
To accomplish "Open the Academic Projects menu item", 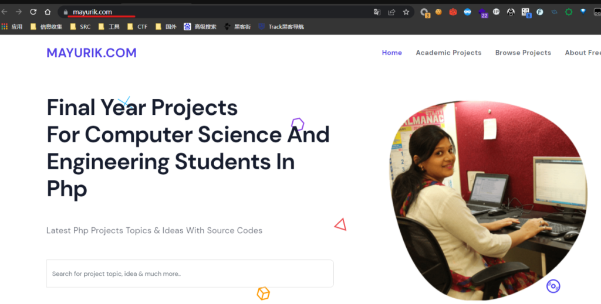I will coord(448,53).
